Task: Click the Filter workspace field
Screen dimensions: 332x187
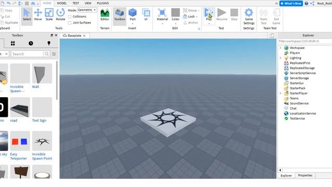Action: pos(305,41)
